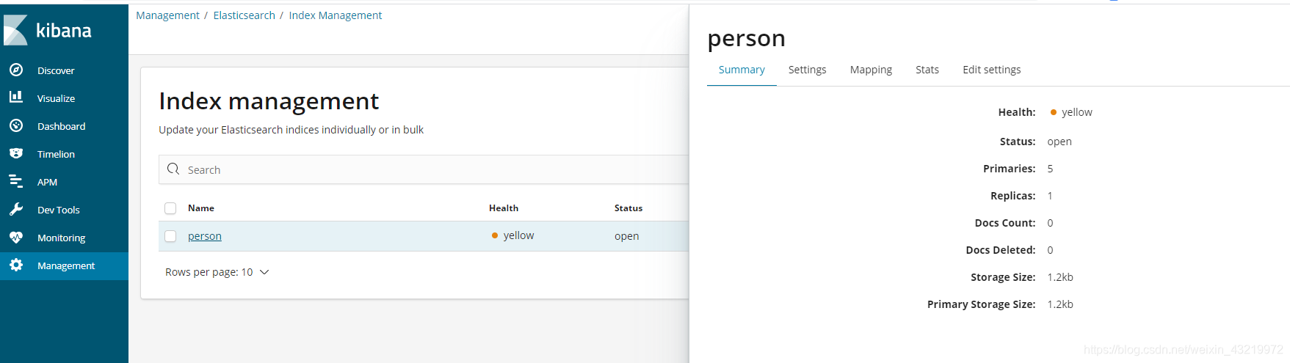This screenshot has height=363, width=1290.
Task: Click the Replicas value 1
Action: pyautogui.click(x=1050, y=196)
